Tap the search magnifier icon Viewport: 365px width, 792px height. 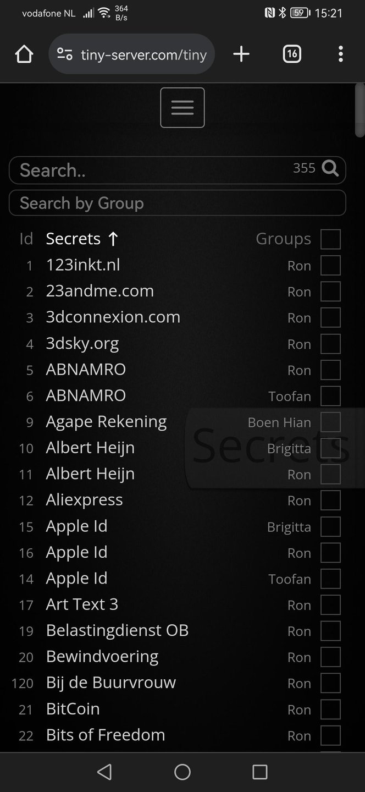coord(330,168)
